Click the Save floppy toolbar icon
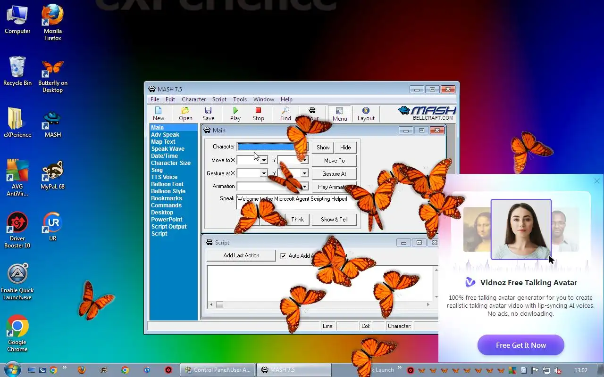This screenshot has height=377, width=604. [208, 114]
